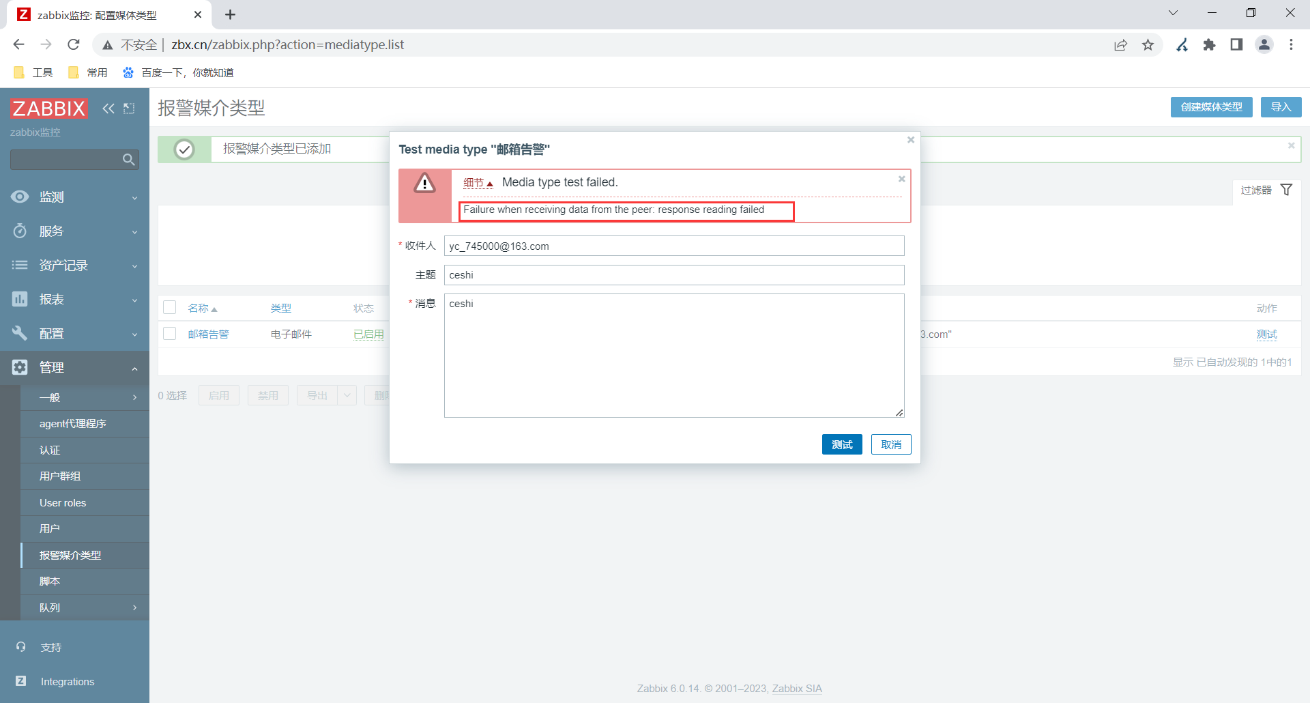The image size is (1310, 703).
Task: Close the zabbix监控 browser tab
Action: (198, 14)
